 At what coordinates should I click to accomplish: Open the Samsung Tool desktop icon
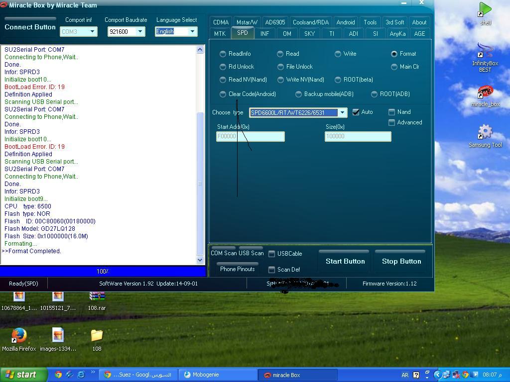tap(485, 136)
